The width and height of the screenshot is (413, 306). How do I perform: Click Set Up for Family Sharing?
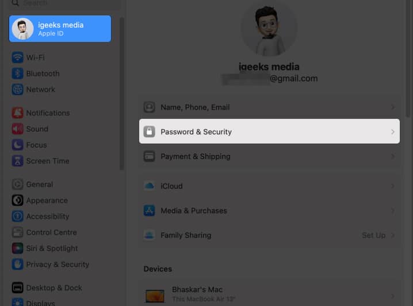(x=373, y=235)
